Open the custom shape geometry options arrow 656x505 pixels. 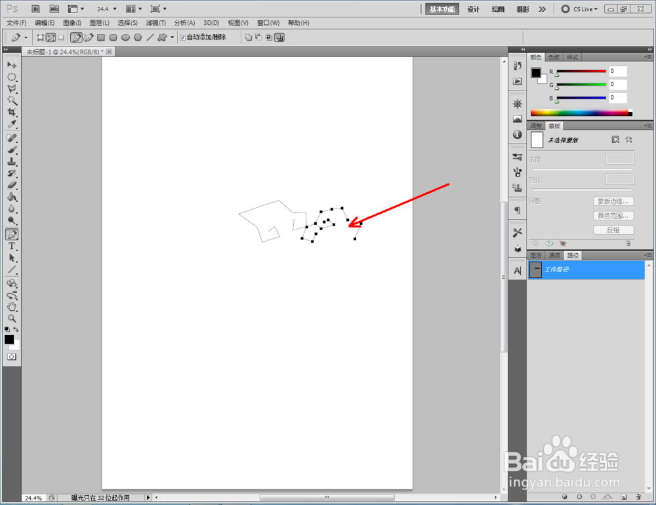coord(172,37)
